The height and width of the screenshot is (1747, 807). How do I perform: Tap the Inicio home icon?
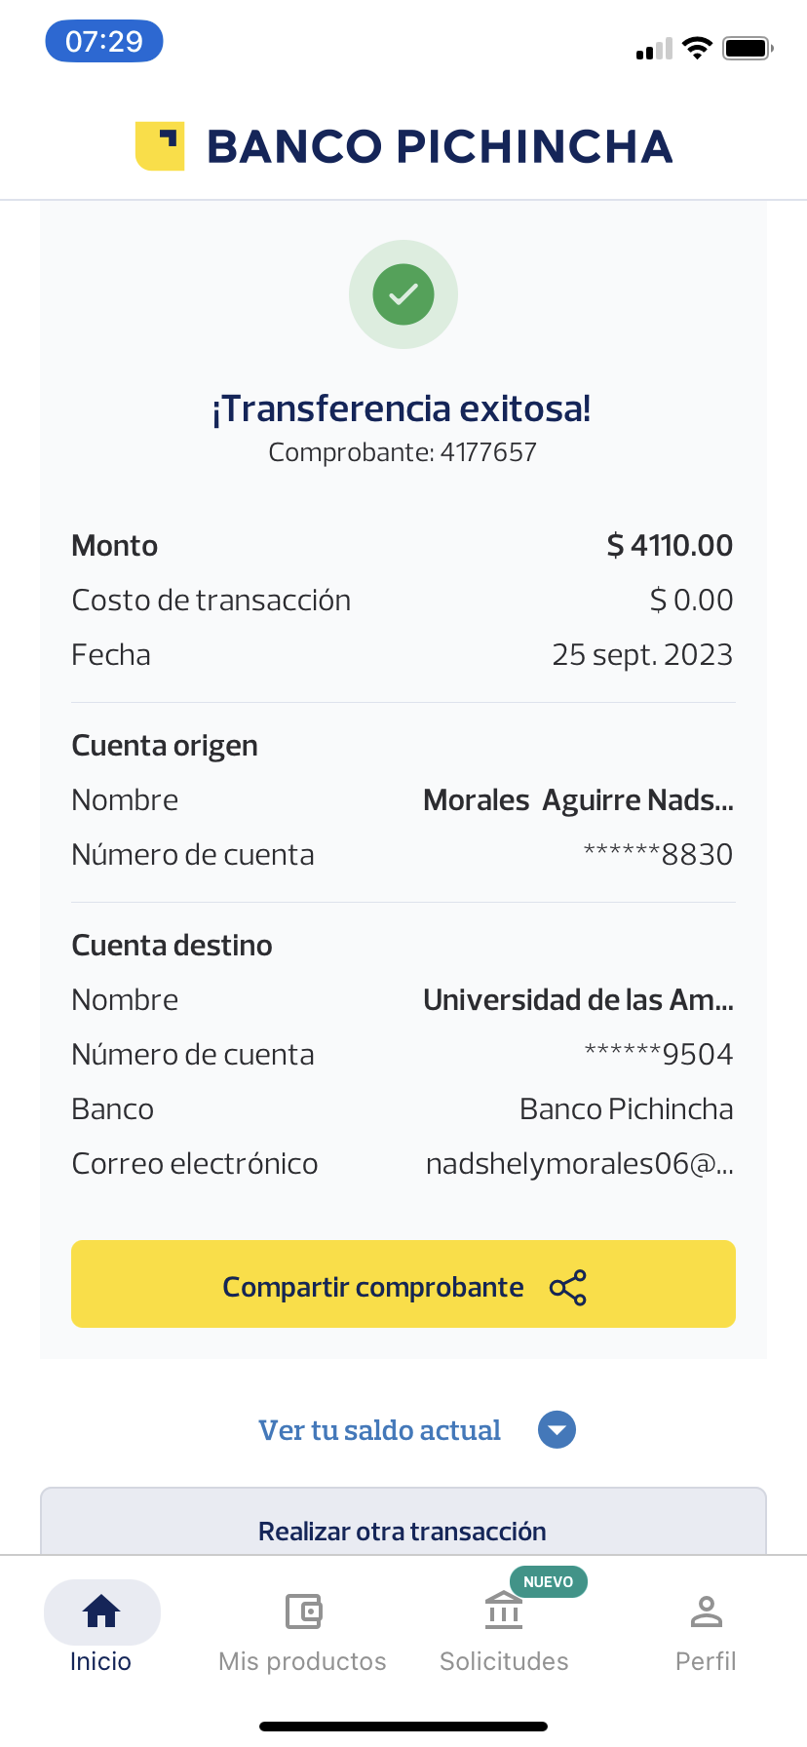101,1611
